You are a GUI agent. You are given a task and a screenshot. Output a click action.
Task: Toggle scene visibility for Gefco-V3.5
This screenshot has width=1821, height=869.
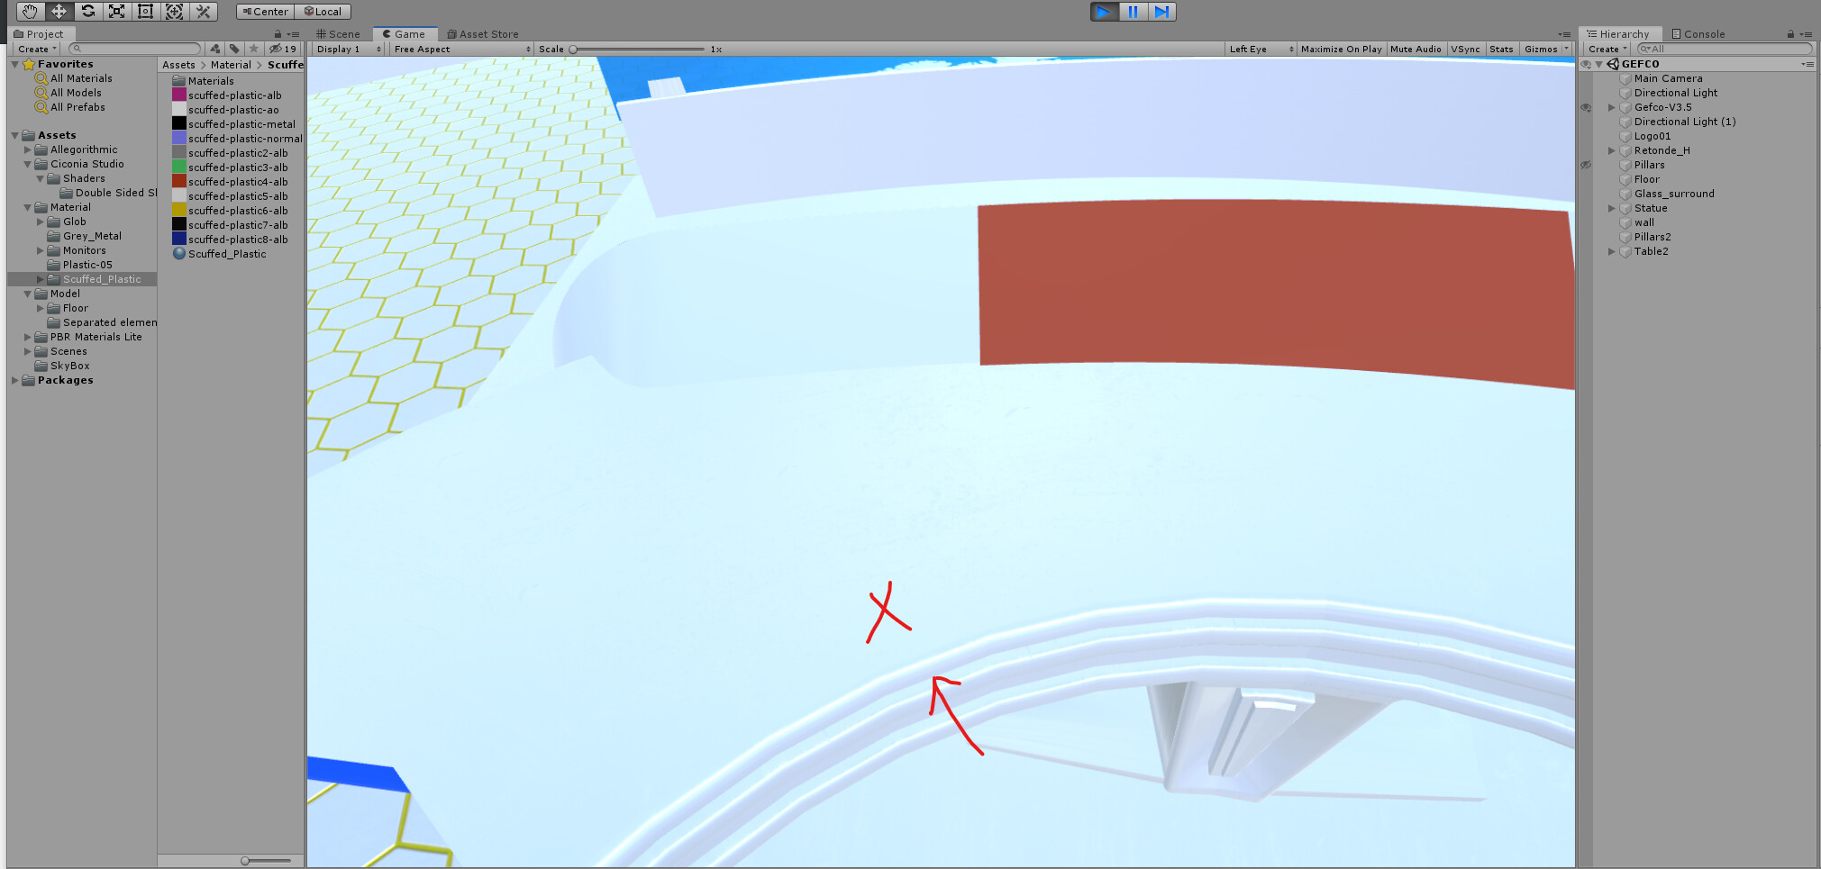pyautogui.click(x=1586, y=107)
